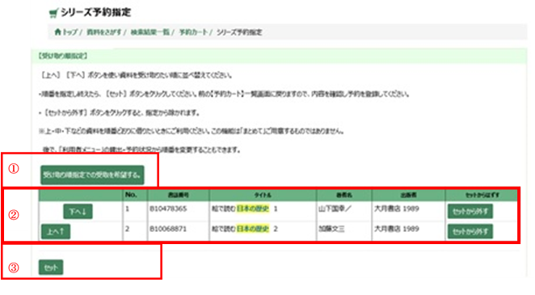Click the green 受け取り順指定 request button

[x=92, y=175]
